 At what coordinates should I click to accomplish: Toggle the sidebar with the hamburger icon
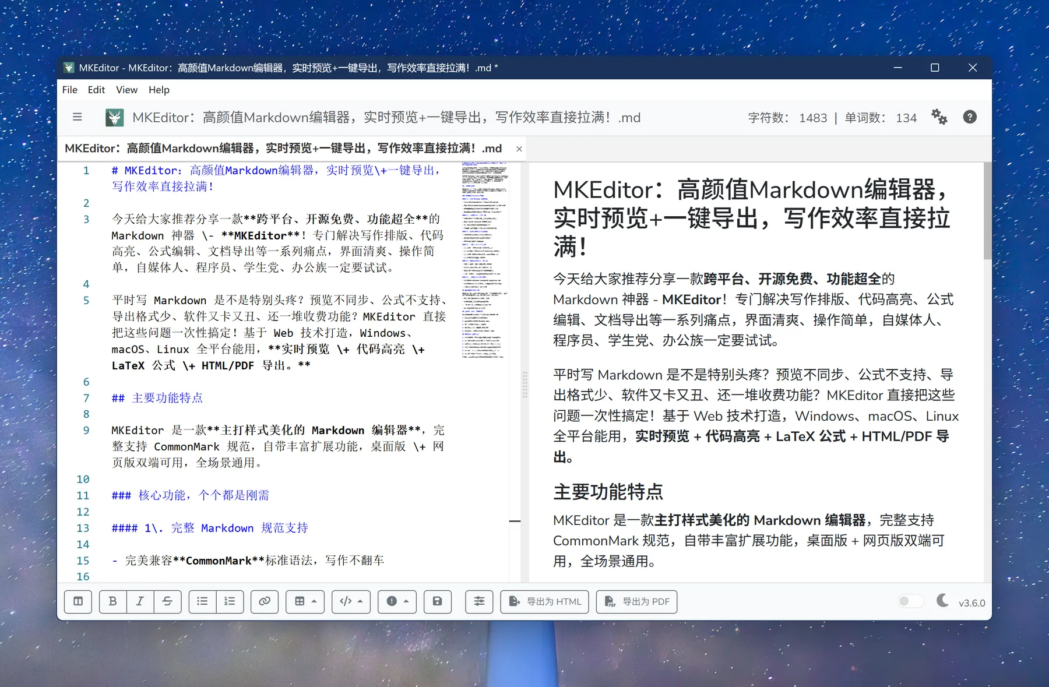[x=77, y=117]
